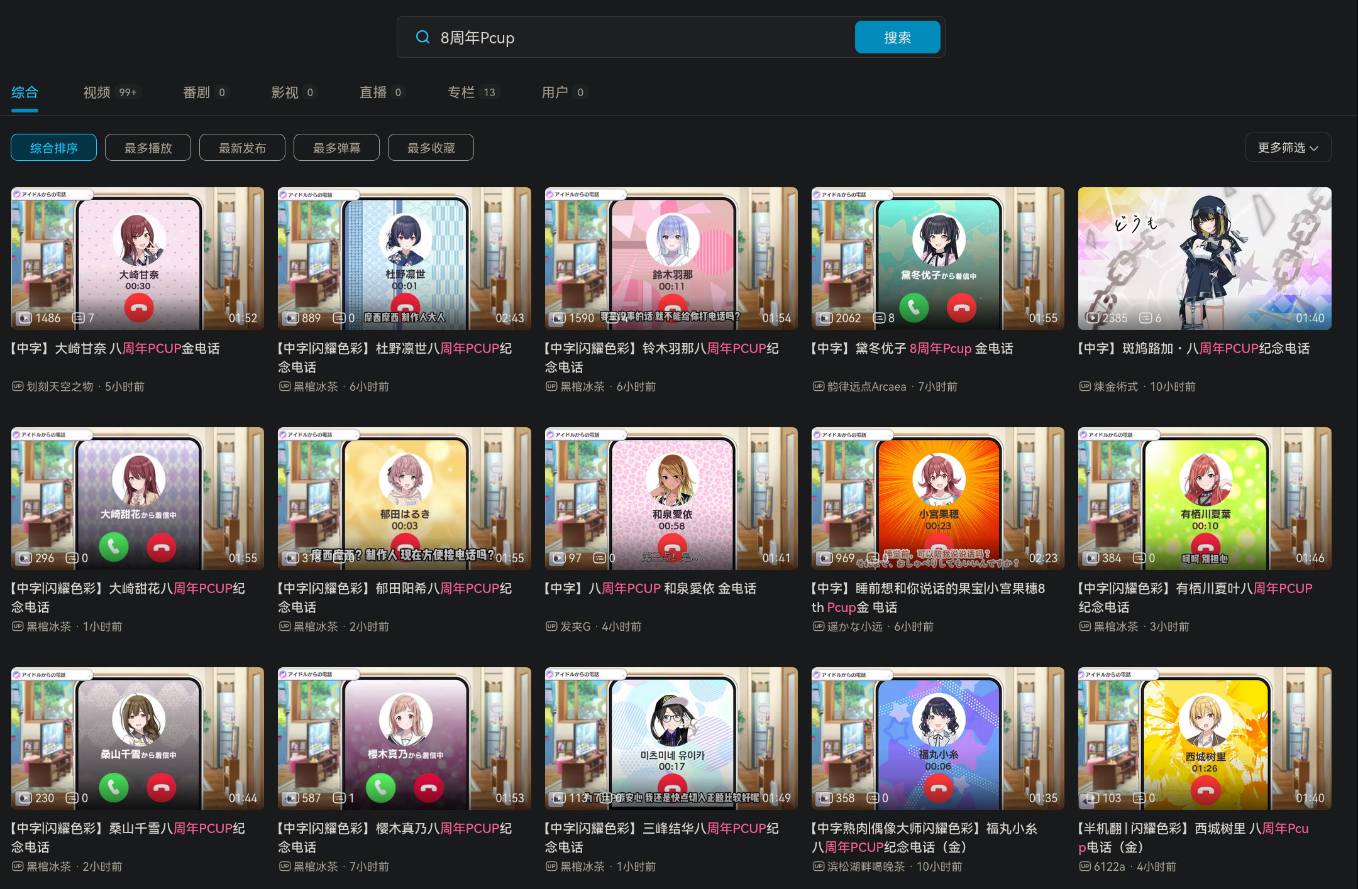Screen dimensions: 1358x889
Task: Sort results by 最新发布
Action: 242,148
